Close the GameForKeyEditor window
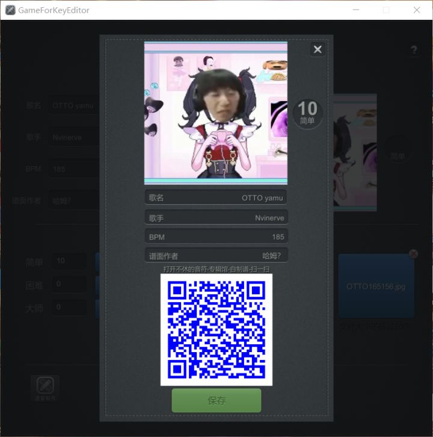 point(417,10)
